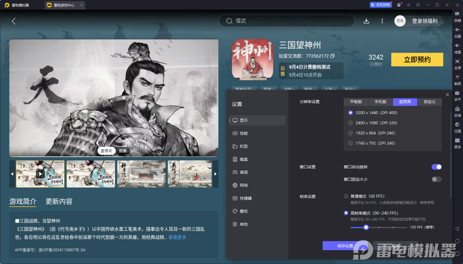The height and width of the screenshot is (264, 463).
Task: Choose 普通模式 (60 FPS) option
Action: (346, 196)
